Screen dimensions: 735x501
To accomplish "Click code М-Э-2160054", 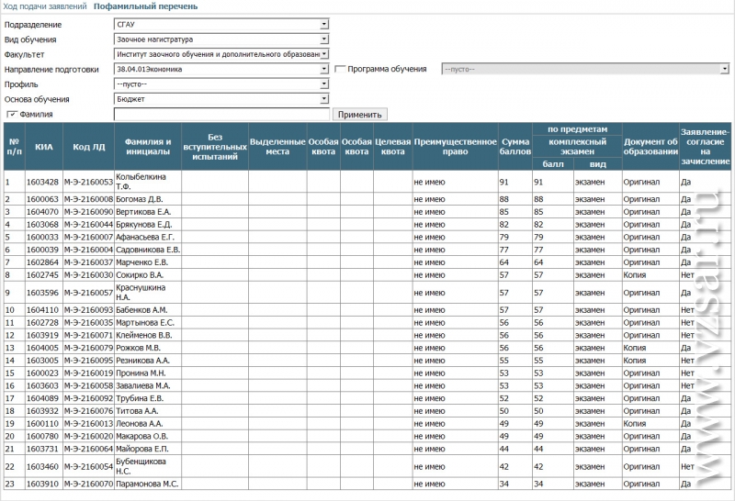I will point(88,466).
